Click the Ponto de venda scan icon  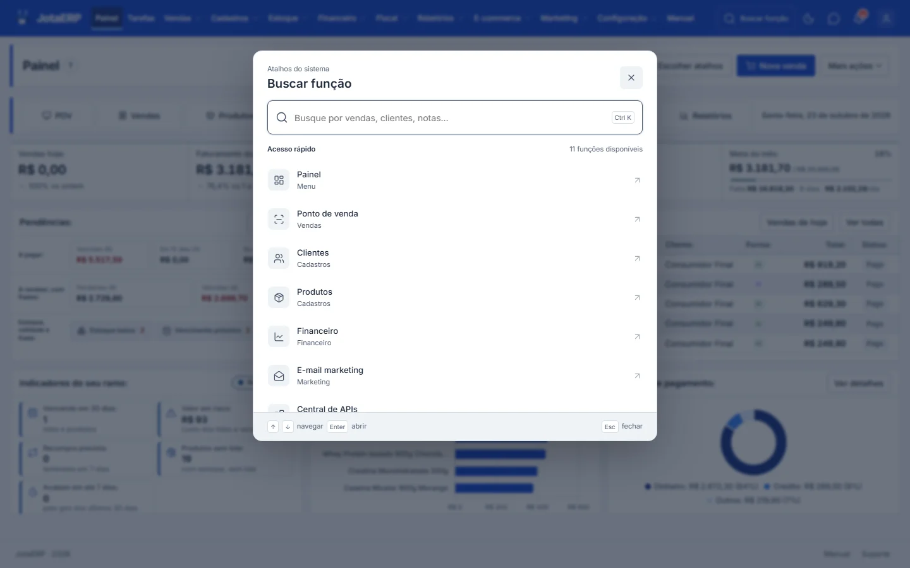pyautogui.click(x=279, y=219)
